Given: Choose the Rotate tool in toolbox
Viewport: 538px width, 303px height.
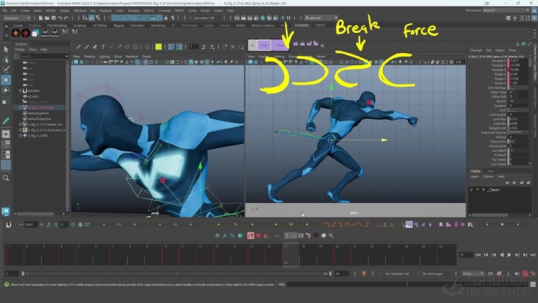Looking at the screenshot, I should click(6, 90).
